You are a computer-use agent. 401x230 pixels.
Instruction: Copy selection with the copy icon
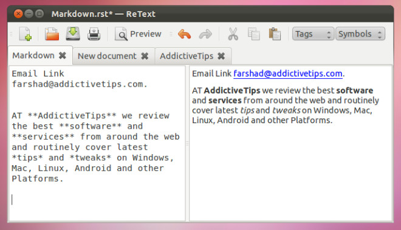point(254,34)
